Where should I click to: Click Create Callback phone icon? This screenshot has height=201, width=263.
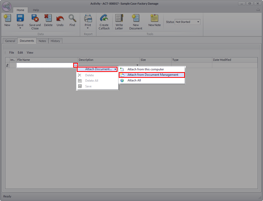pyautogui.click(x=104, y=18)
